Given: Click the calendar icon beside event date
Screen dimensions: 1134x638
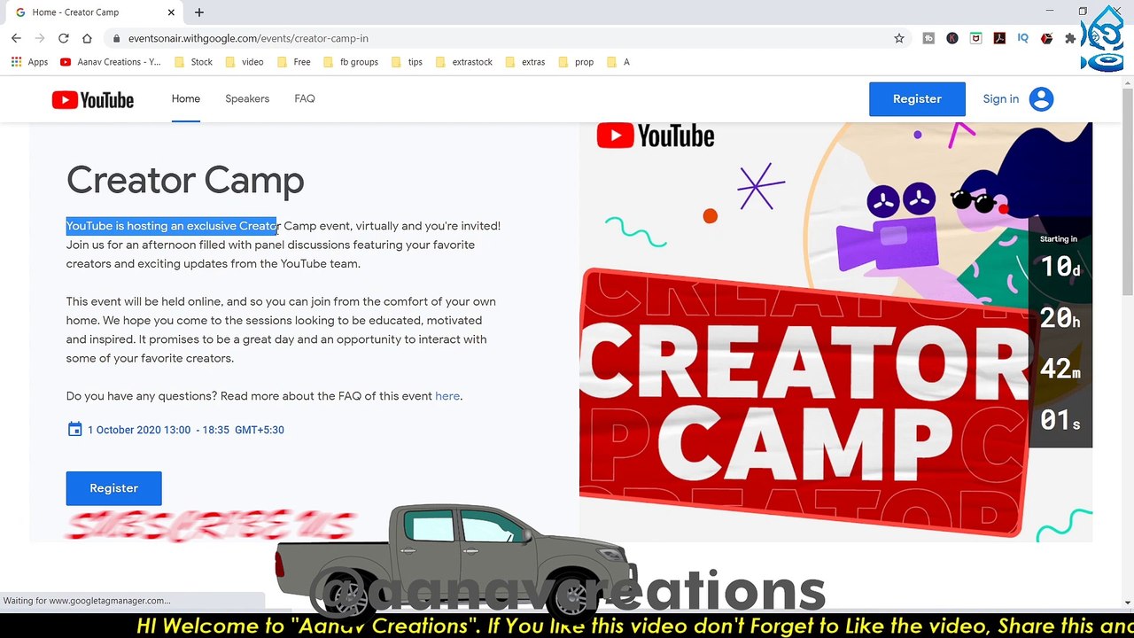Looking at the screenshot, I should 74,430.
